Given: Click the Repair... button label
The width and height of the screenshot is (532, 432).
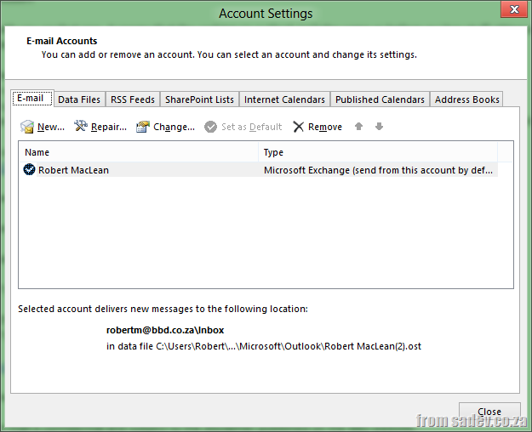Looking at the screenshot, I should (x=109, y=127).
